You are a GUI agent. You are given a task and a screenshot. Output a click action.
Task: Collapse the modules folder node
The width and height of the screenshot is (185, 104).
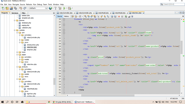coord(15,30)
